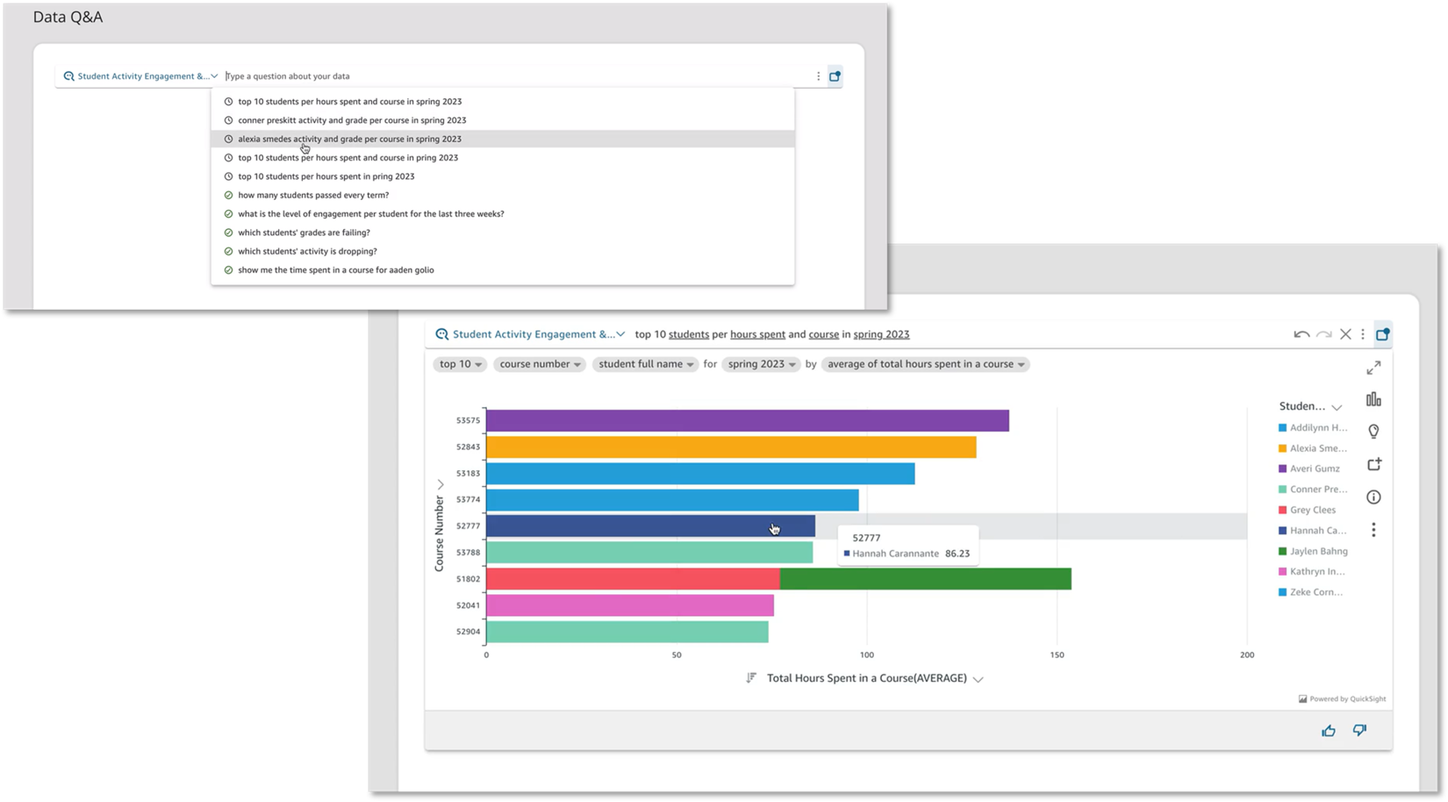The height and width of the screenshot is (802, 1448).
Task: Click the underlined 'spring 2023' term in question
Action: (x=881, y=334)
